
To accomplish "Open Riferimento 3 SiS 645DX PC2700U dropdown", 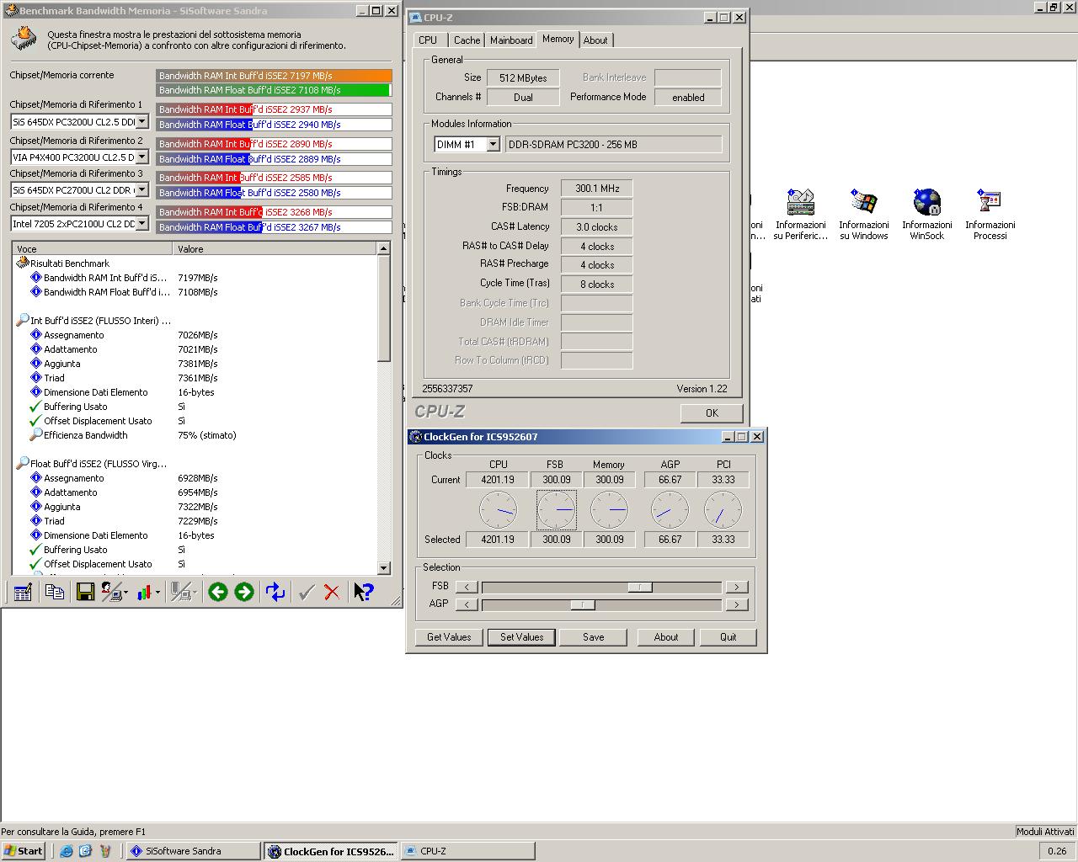I will pos(141,189).
